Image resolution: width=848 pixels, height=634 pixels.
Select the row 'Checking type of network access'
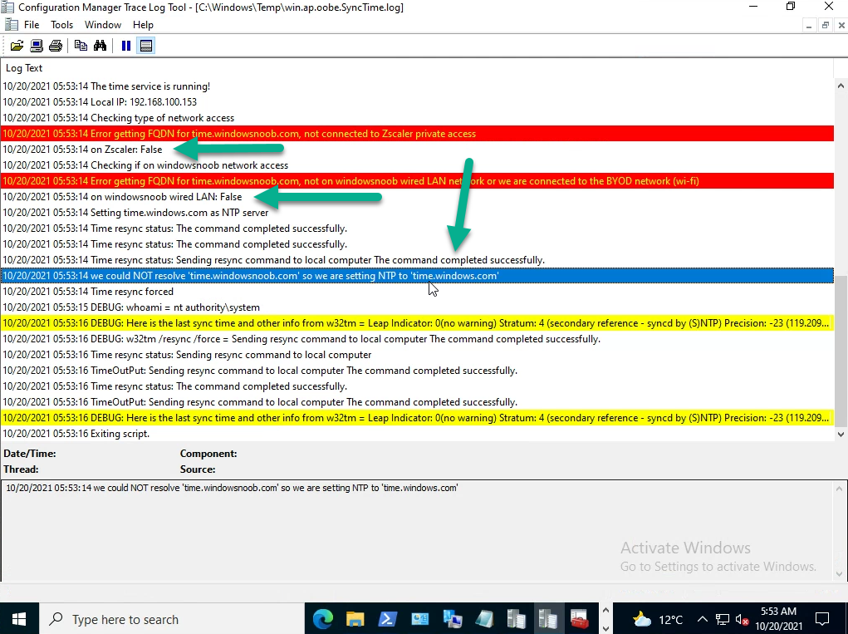click(418, 118)
